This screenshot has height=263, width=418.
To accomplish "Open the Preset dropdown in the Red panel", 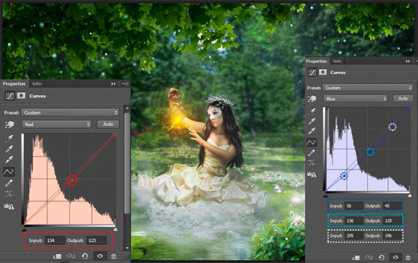I will (70, 113).
